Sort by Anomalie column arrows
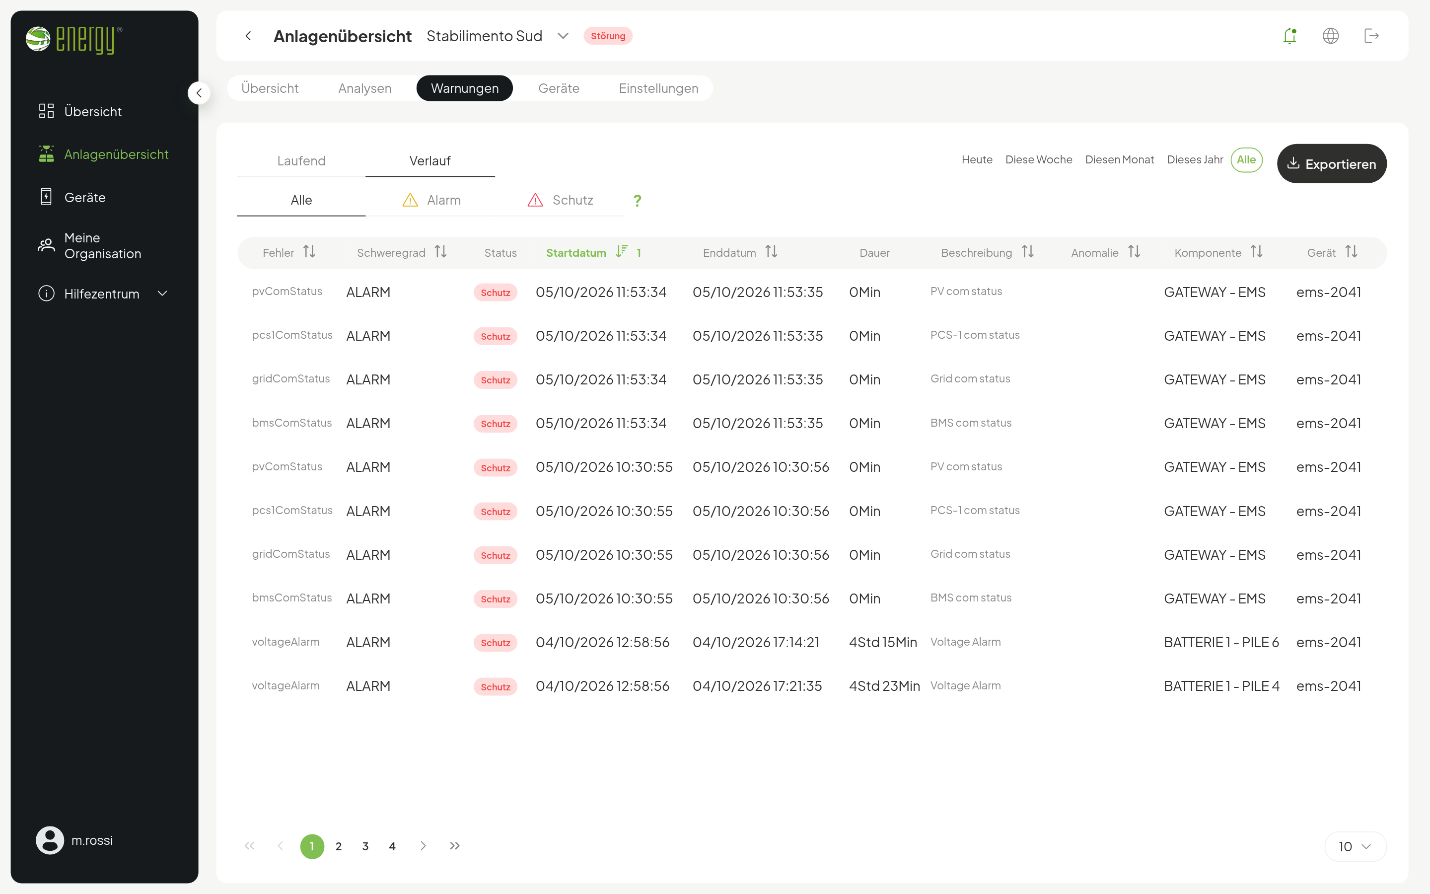Viewport: 1430px width, 894px height. click(x=1134, y=252)
